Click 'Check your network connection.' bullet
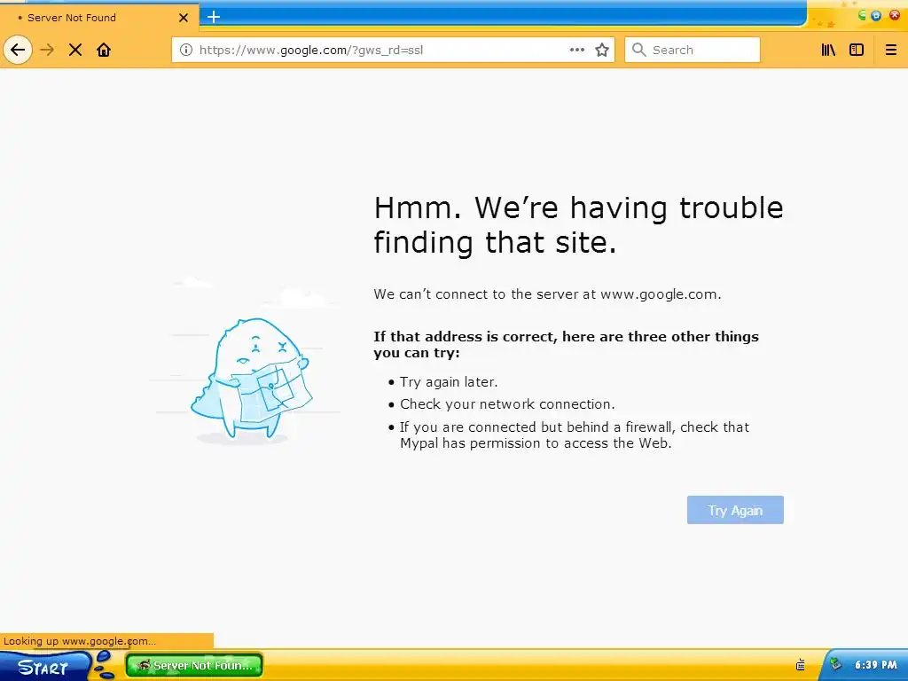 [x=507, y=404]
